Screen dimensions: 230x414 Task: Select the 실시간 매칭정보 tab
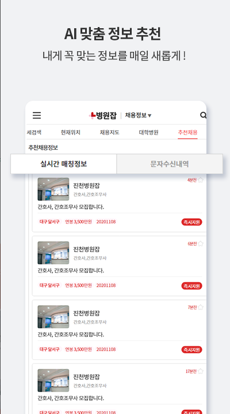[64, 164]
